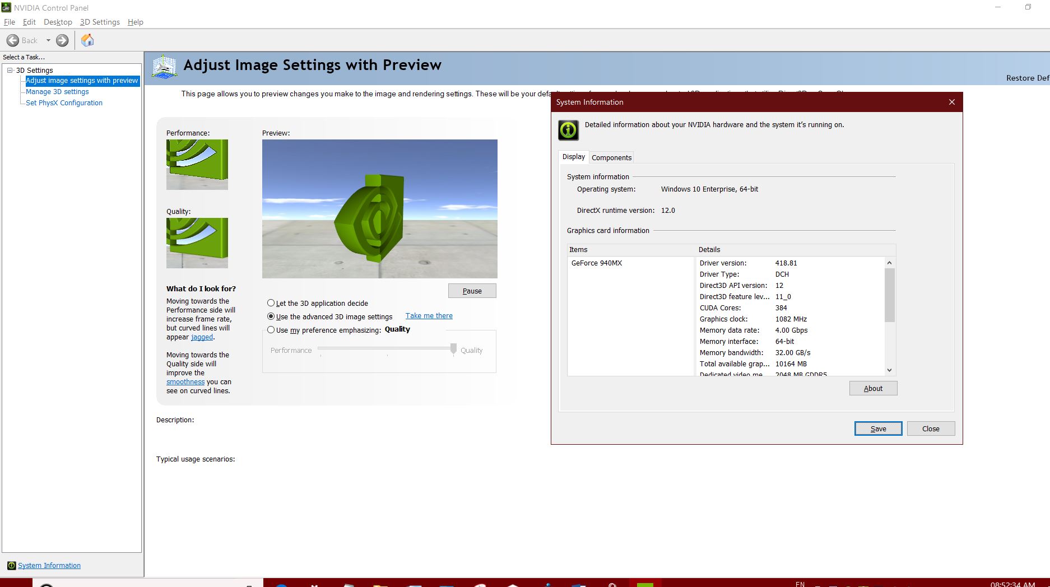The width and height of the screenshot is (1050, 587).
Task: Open the Desktop menu
Action: pos(58,22)
